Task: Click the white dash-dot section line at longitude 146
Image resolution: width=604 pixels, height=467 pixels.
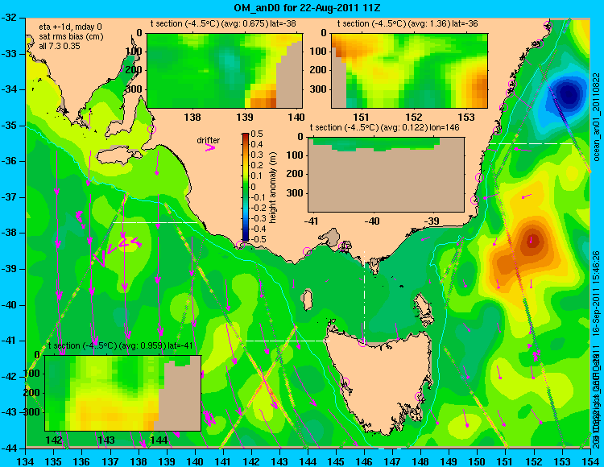Action: [x=364, y=295]
